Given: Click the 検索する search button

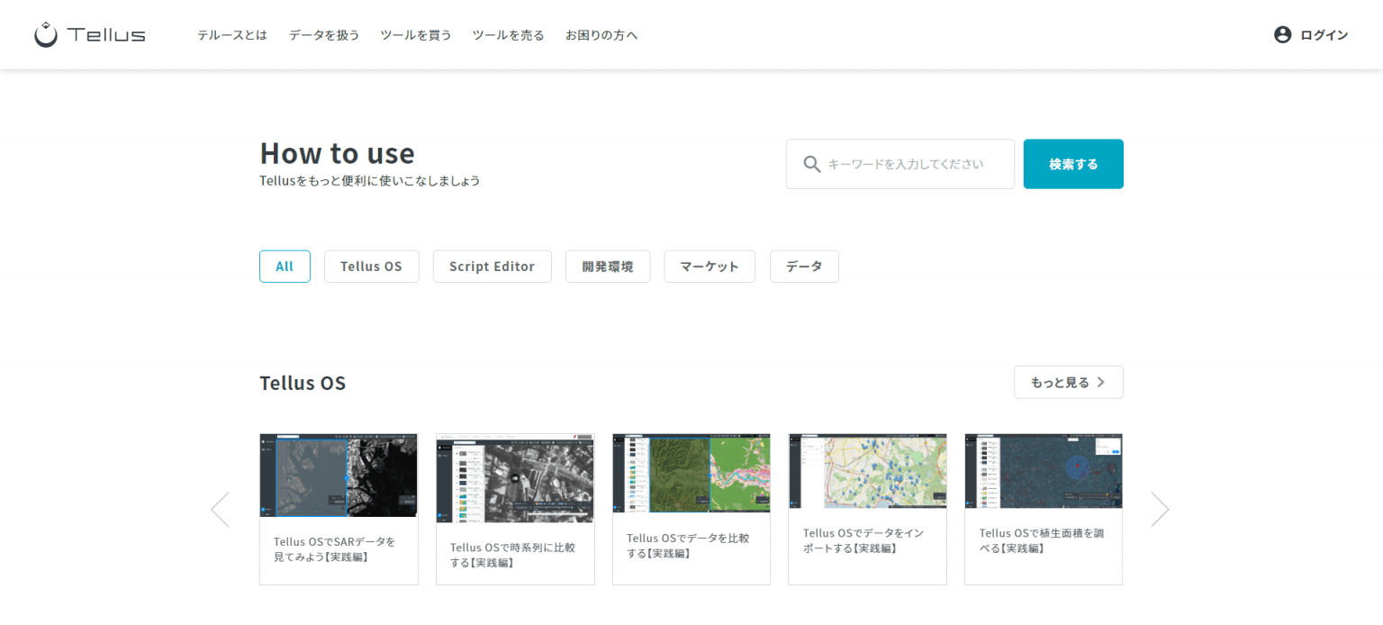Looking at the screenshot, I should [x=1073, y=164].
